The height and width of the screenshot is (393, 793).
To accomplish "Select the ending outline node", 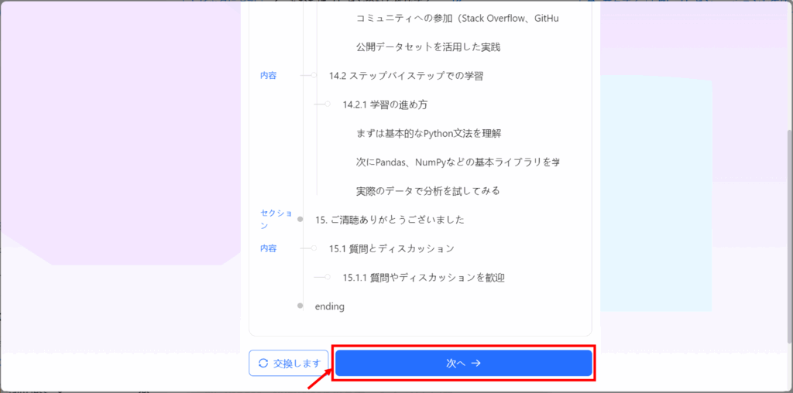I will tap(329, 306).
